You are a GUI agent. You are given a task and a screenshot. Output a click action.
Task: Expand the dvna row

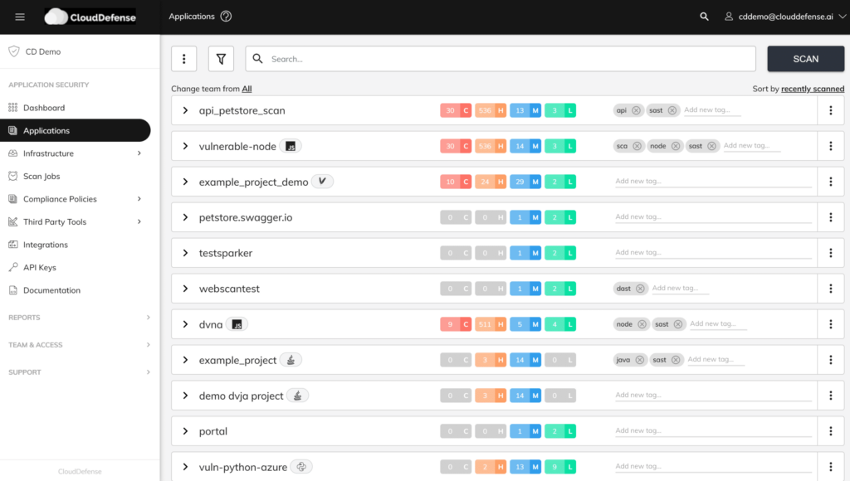point(185,324)
